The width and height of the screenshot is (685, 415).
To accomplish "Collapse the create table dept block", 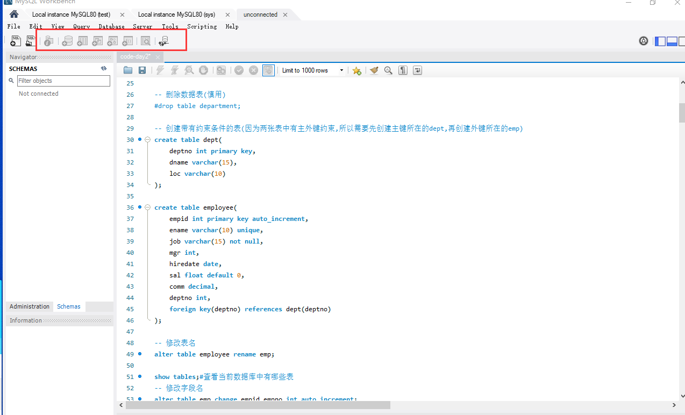I will point(148,140).
